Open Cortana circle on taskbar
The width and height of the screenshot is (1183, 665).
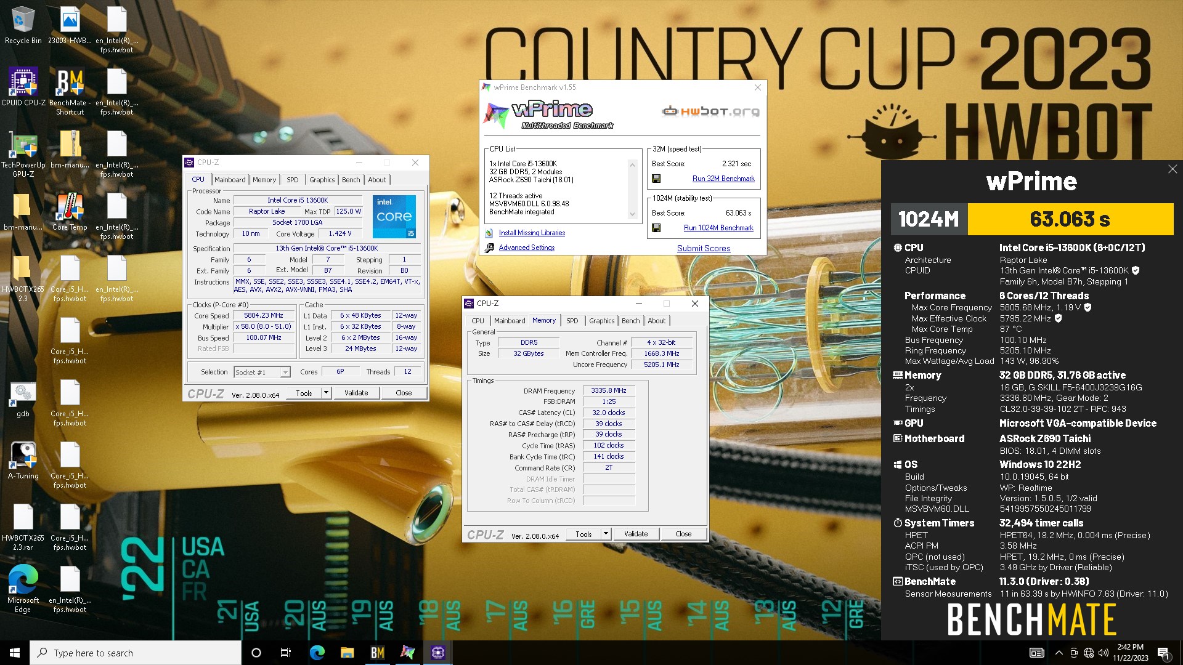pyautogui.click(x=256, y=653)
